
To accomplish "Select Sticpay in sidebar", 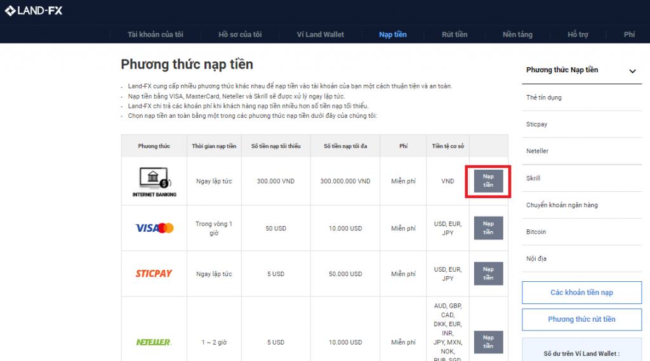I will pyautogui.click(x=536, y=124).
